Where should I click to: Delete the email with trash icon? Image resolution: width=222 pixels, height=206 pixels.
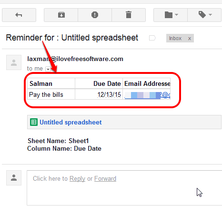(129, 15)
